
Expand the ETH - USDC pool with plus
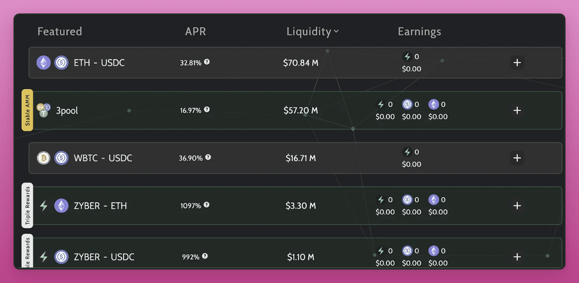point(517,63)
